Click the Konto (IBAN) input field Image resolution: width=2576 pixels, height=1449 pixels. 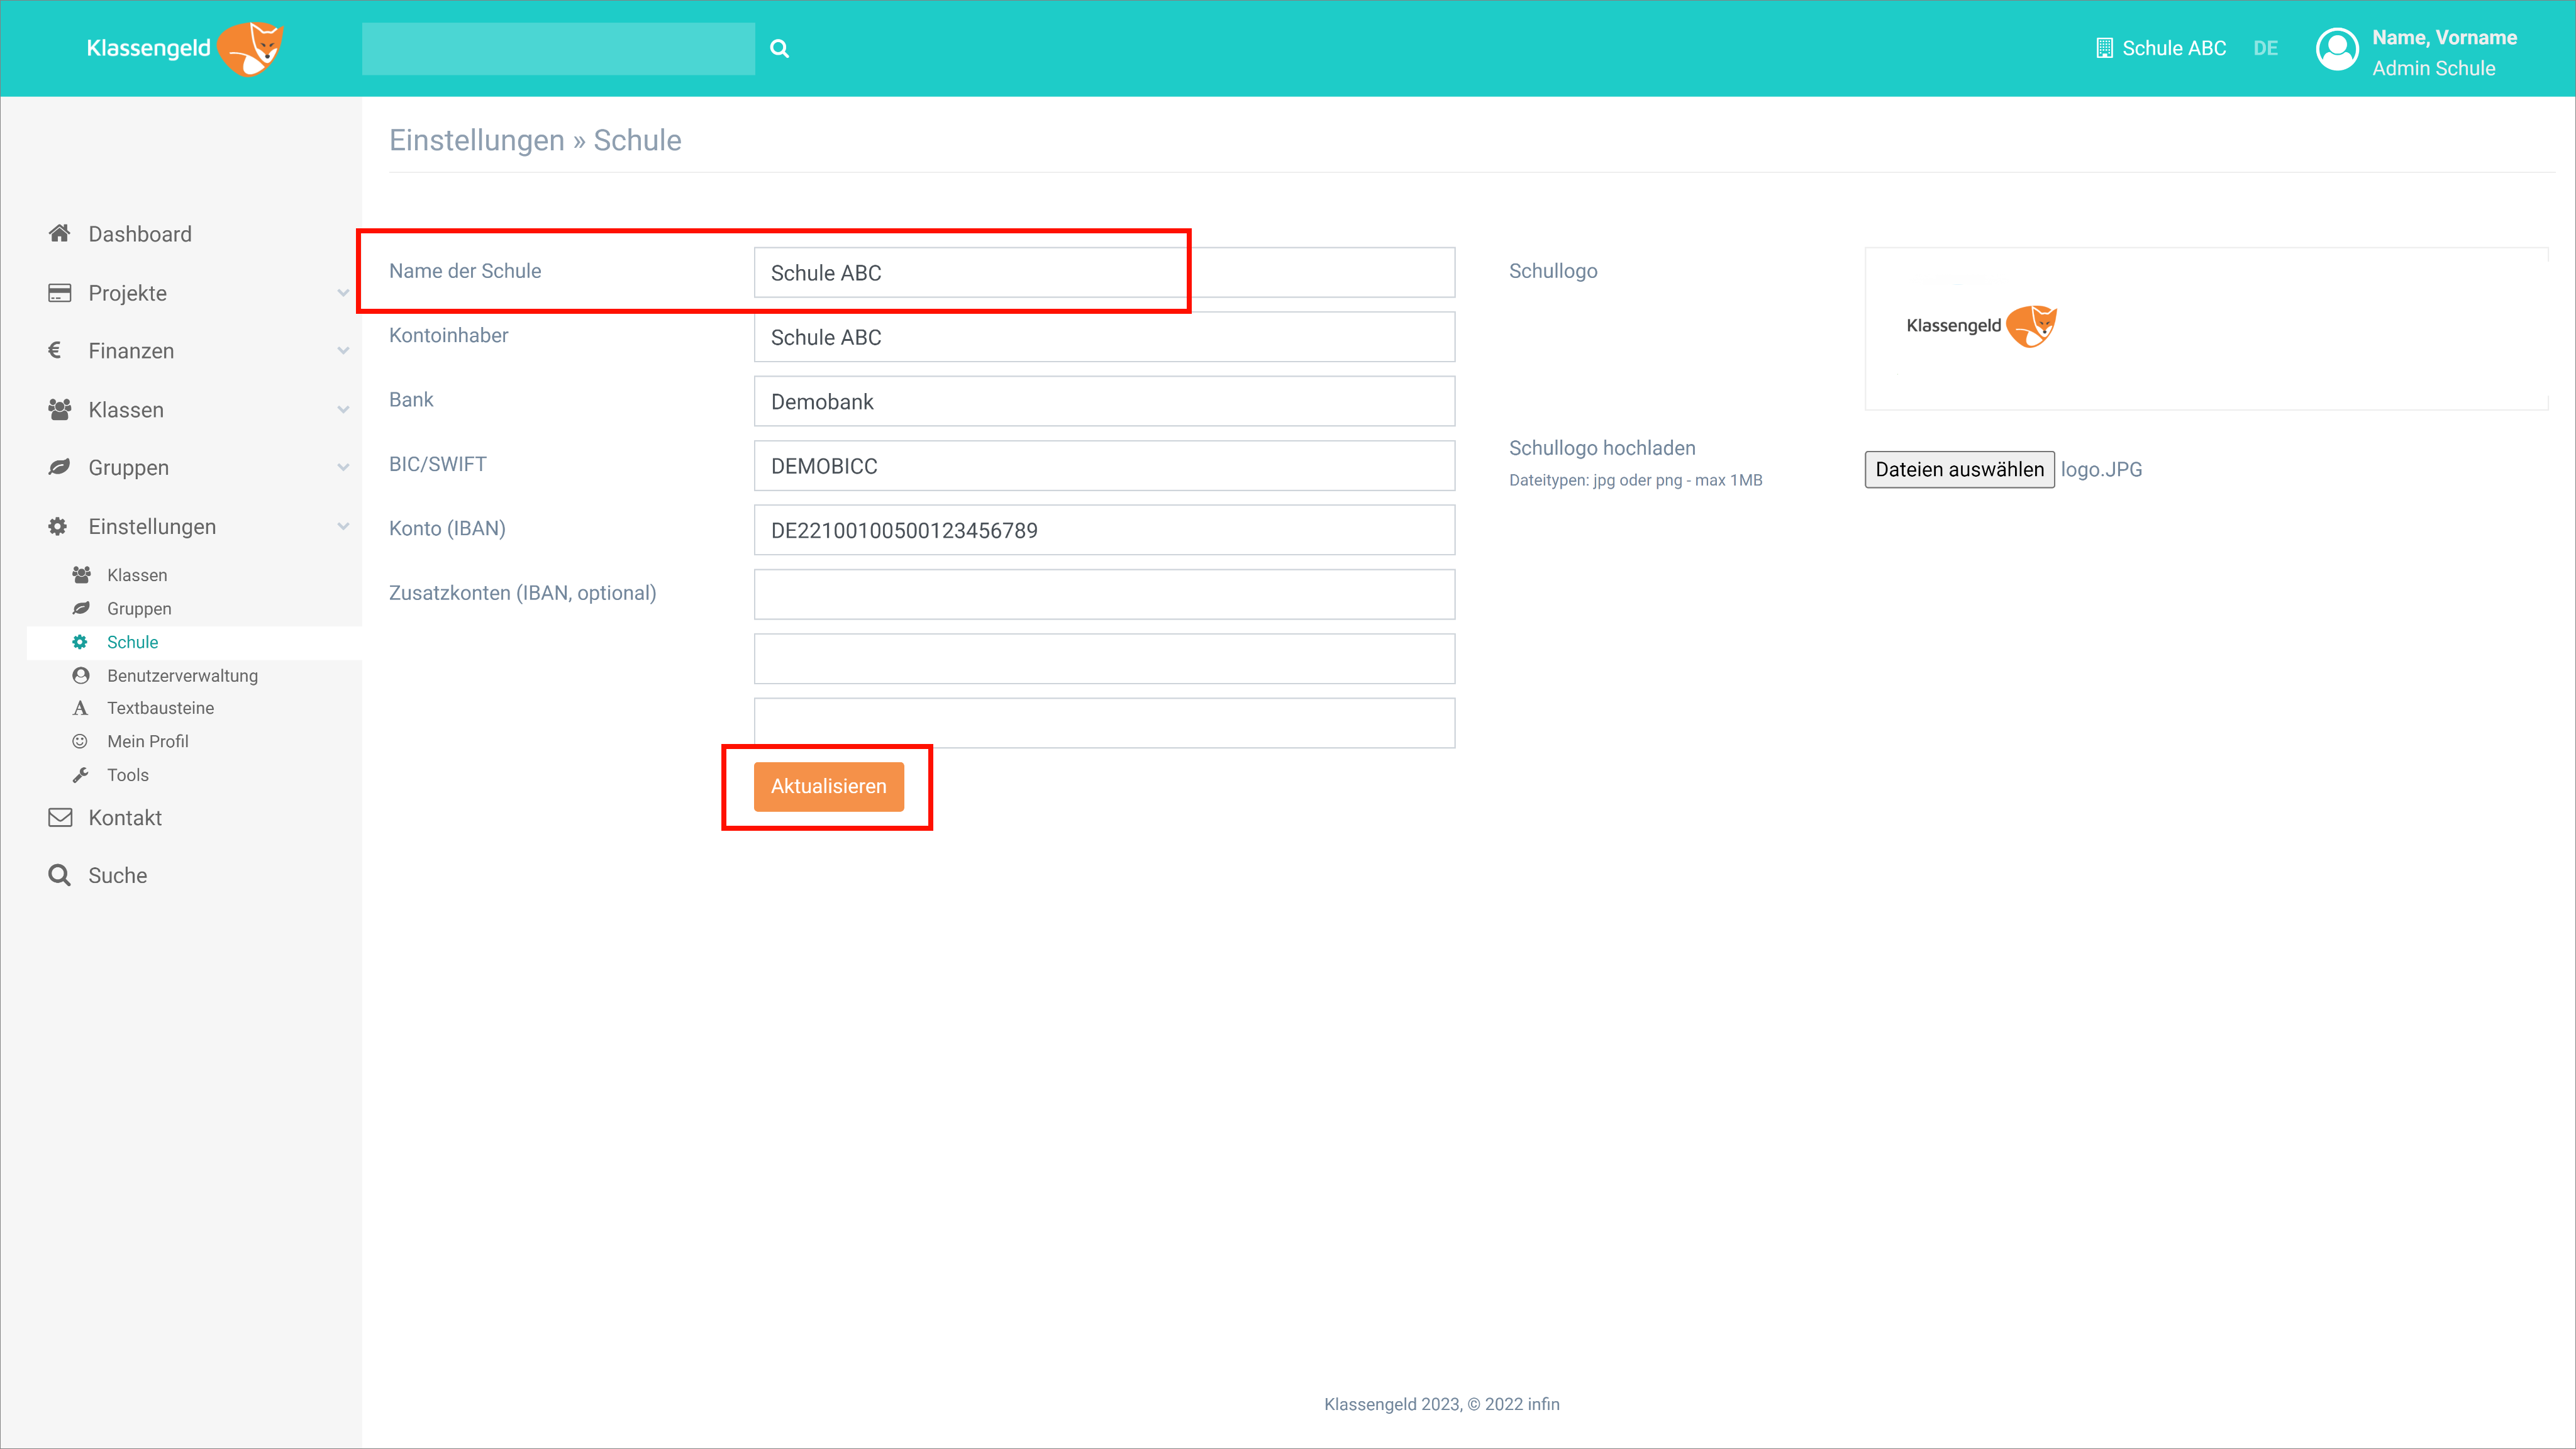coord(1104,530)
